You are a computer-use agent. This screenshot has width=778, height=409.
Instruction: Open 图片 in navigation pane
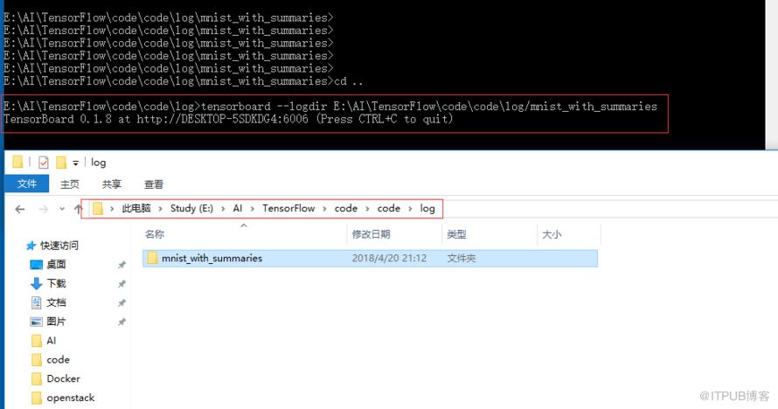click(56, 322)
